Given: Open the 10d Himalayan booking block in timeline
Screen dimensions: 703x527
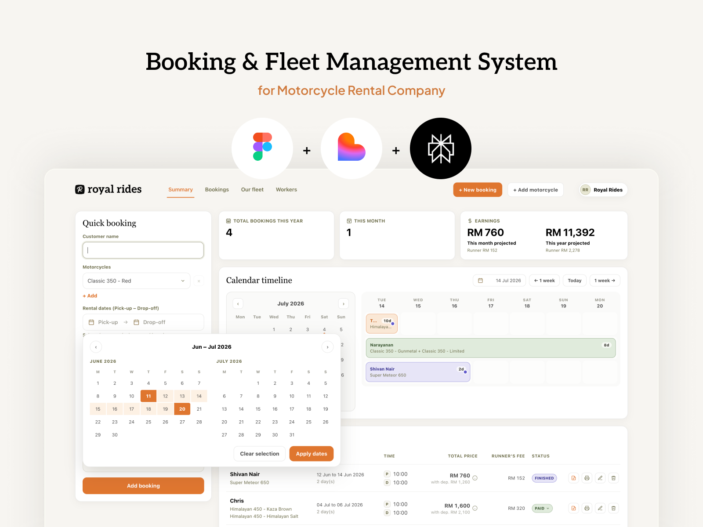Looking at the screenshot, I should coord(382,324).
